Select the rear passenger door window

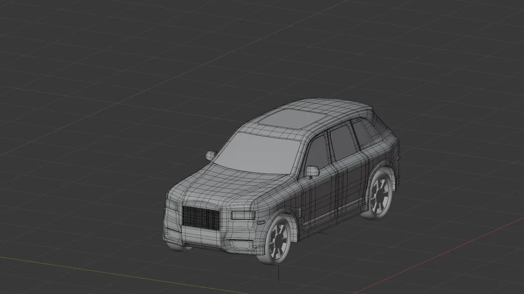tap(343, 142)
